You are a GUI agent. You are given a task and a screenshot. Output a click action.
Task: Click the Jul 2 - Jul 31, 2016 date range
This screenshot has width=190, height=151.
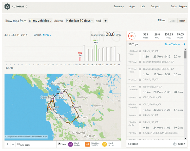click(x=16, y=35)
